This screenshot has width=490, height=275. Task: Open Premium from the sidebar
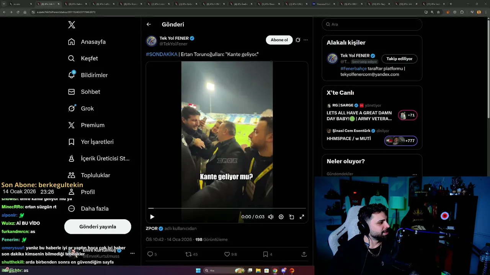86,125
